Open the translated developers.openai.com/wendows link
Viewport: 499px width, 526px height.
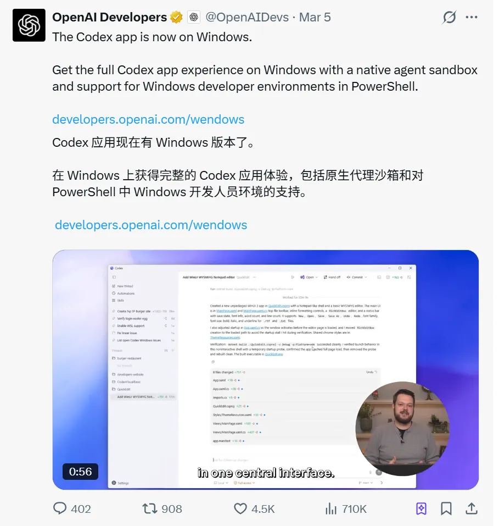tap(151, 225)
